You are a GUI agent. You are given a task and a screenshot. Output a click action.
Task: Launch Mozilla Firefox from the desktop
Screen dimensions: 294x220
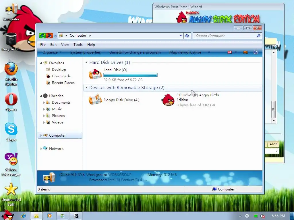click(11, 74)
